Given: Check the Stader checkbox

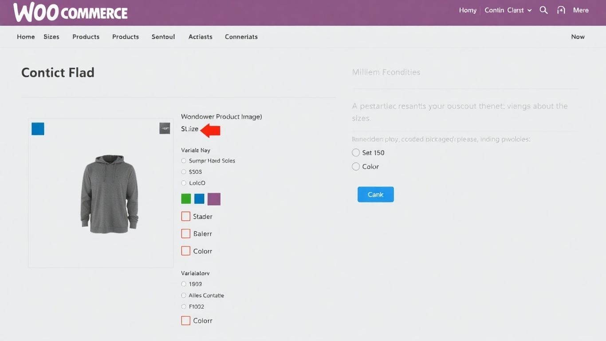Looking at the screenshot, I should (x=185, y=216).
